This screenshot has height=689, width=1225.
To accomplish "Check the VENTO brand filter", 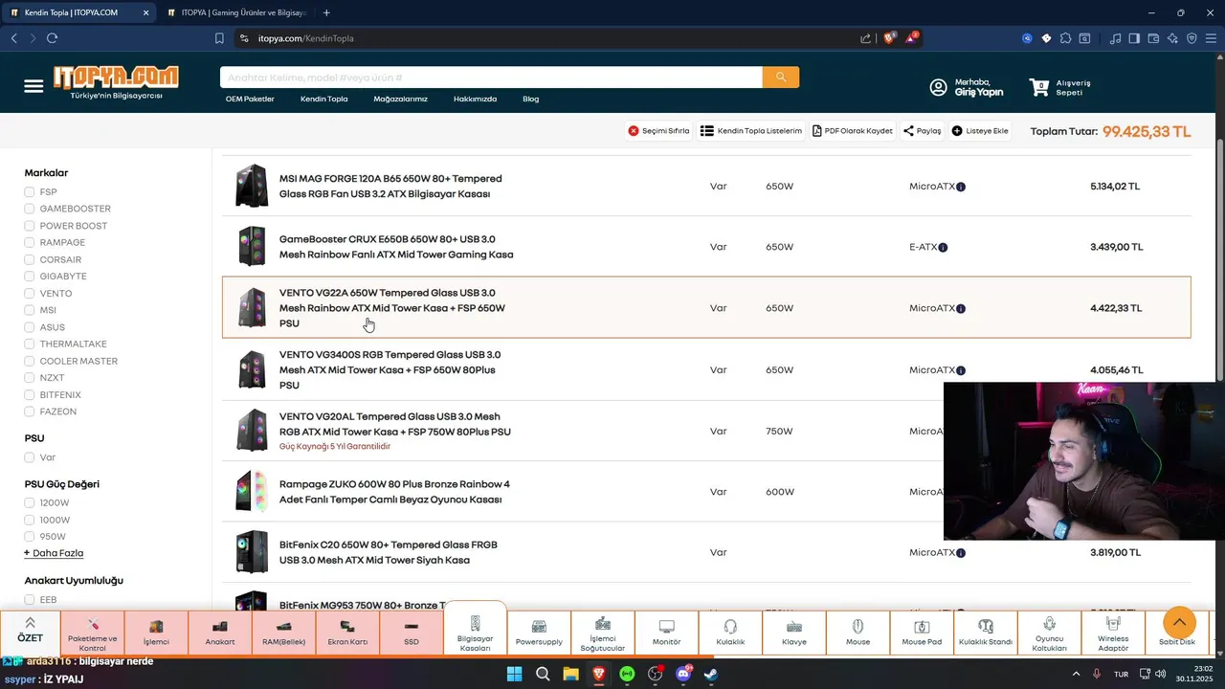I will [30, 294].
